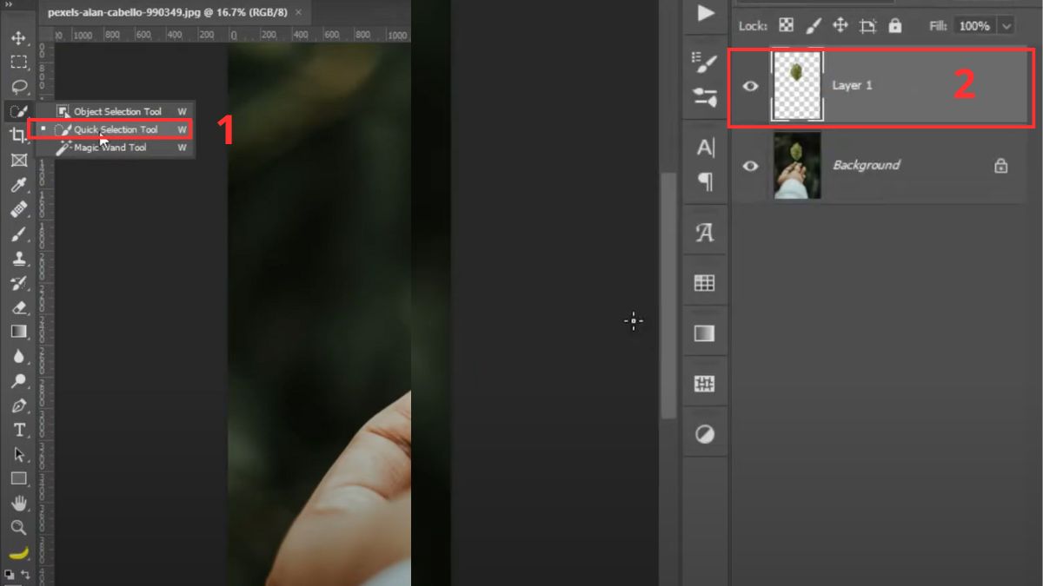Open the Patterns panel icon
The image size is (1043, 586).
coord(705,383)
